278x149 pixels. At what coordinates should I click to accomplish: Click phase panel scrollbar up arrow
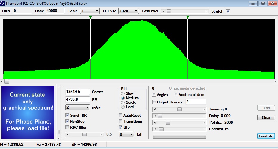(58, 87)
